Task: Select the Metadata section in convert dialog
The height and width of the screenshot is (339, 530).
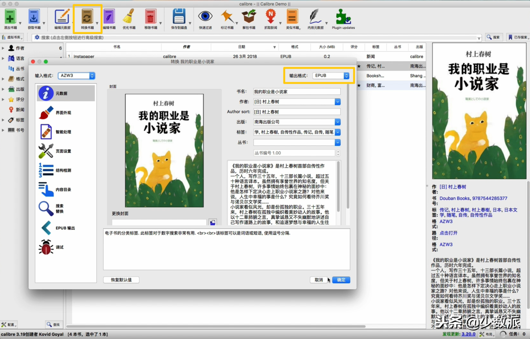Action: [66, 93]
